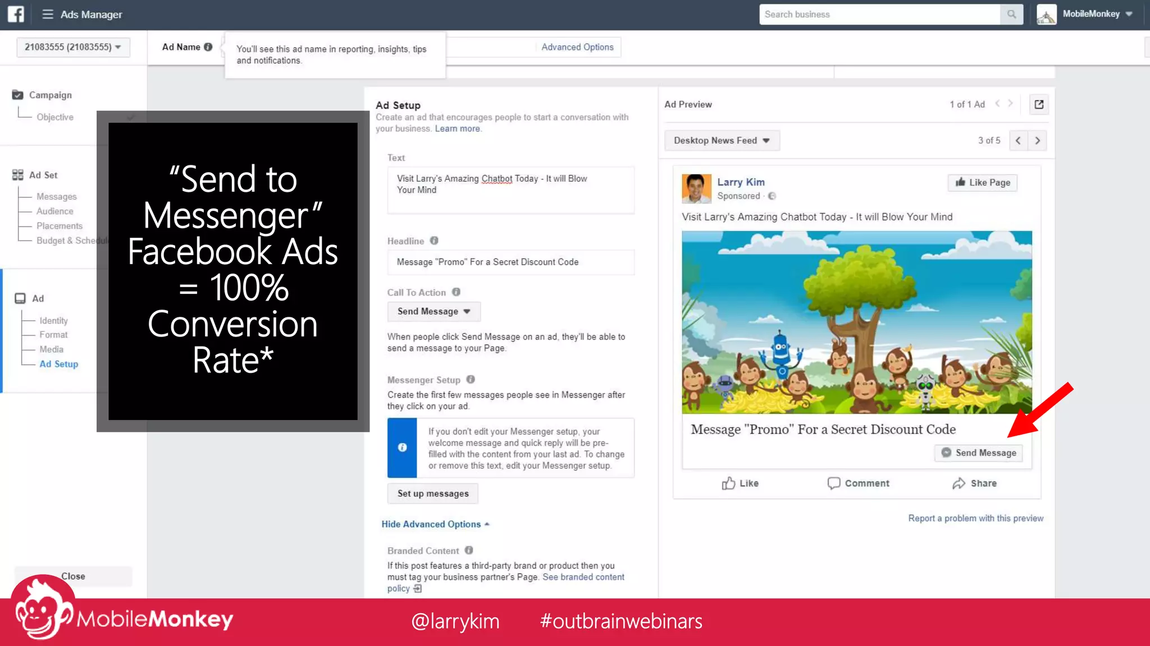
Task: Go to Ad Setup section
Action: (59, 364)
